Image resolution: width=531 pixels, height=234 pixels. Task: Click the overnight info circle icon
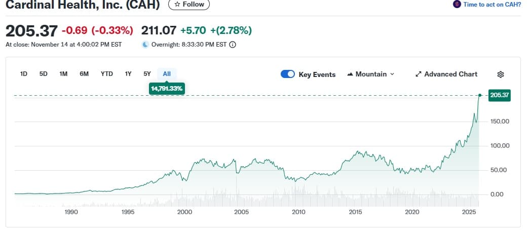[x=232, y=45]
